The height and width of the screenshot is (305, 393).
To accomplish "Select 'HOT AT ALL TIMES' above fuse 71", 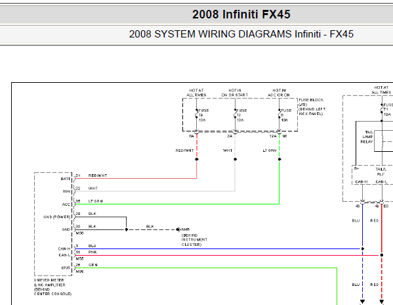I will 381,90.
